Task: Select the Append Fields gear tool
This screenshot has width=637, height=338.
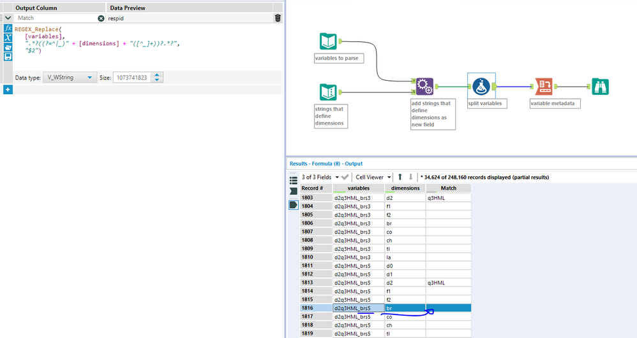Action: [424, 87]
